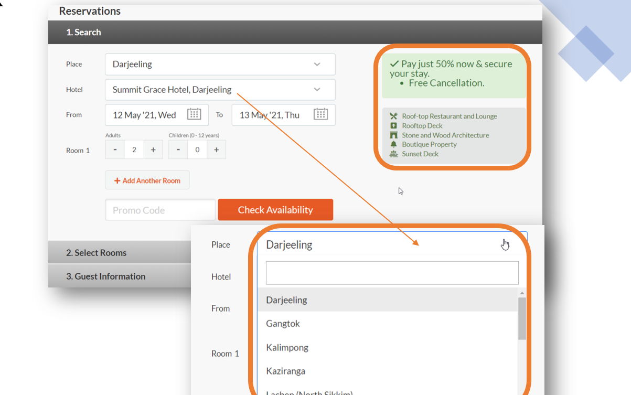
Task: Select Darjeeling in the dropdown list
Action: 388,300
